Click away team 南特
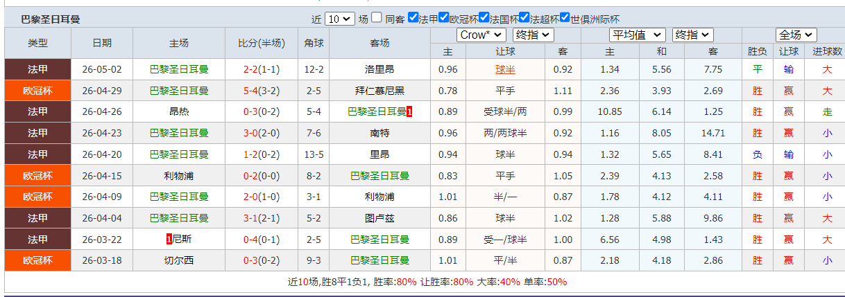The width and height of the screenshot is (845, 297). click(379, 133)
